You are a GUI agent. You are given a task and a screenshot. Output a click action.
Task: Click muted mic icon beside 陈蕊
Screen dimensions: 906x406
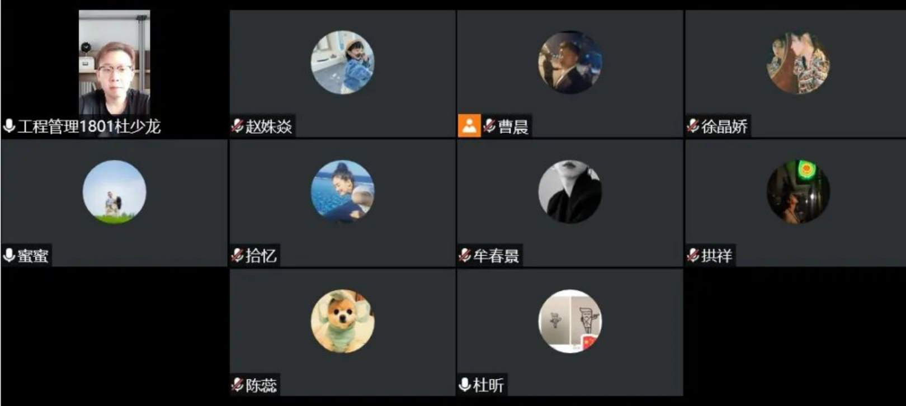point(237,385)
